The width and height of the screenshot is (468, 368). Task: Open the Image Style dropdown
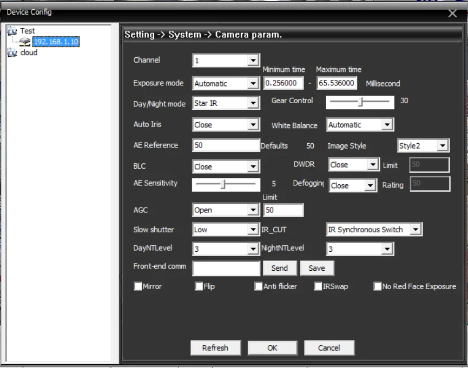[443, 146]
